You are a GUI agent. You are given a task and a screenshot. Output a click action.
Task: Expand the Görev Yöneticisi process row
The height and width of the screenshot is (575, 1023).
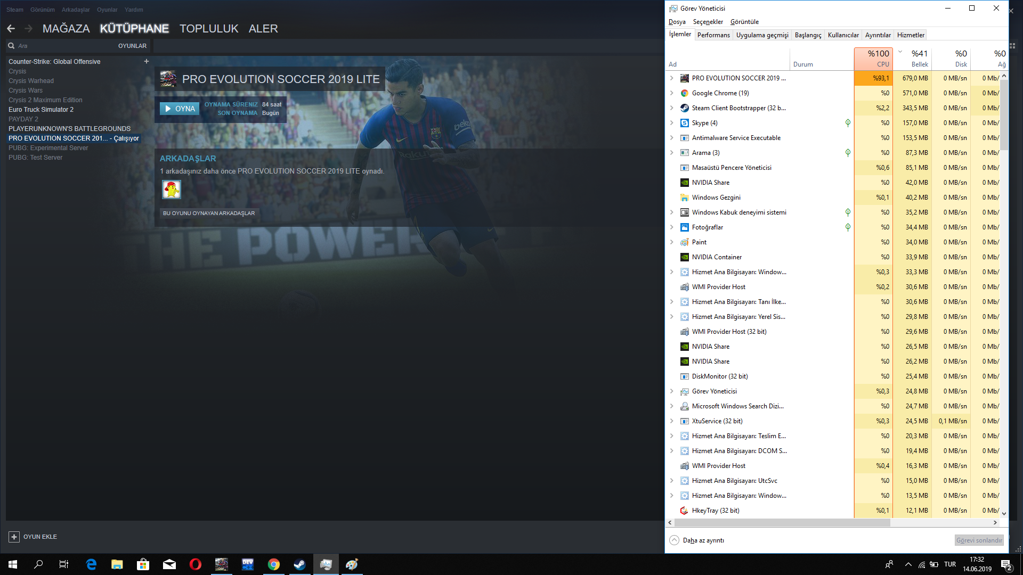click(x=672, y=391)
